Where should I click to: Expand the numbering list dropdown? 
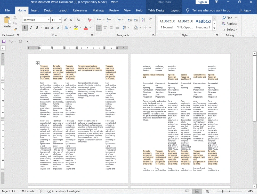(x=114, y=20)
